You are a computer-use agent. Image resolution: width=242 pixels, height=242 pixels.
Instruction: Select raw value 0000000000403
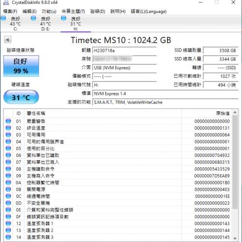pyautogui.click(x=212, y=189)
